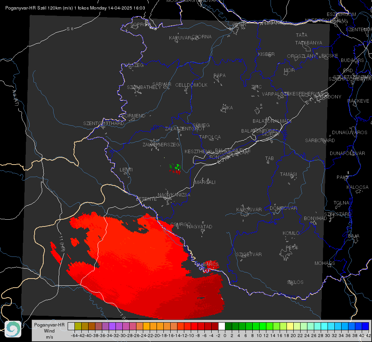
Task: Click the NAGYKANIZSA city label
Action: 174,195
